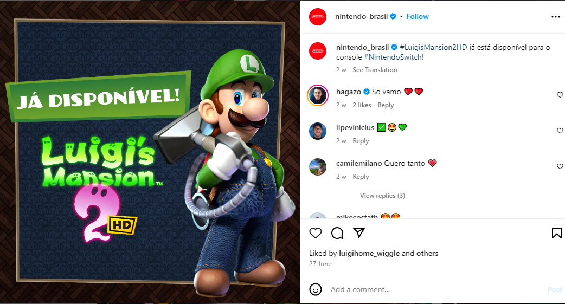
Task: Open #NintendoSwitch hashtag link
Action: (x=394, y=57)
